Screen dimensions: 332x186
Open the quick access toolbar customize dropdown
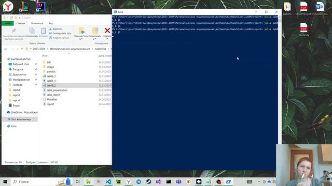20,18
